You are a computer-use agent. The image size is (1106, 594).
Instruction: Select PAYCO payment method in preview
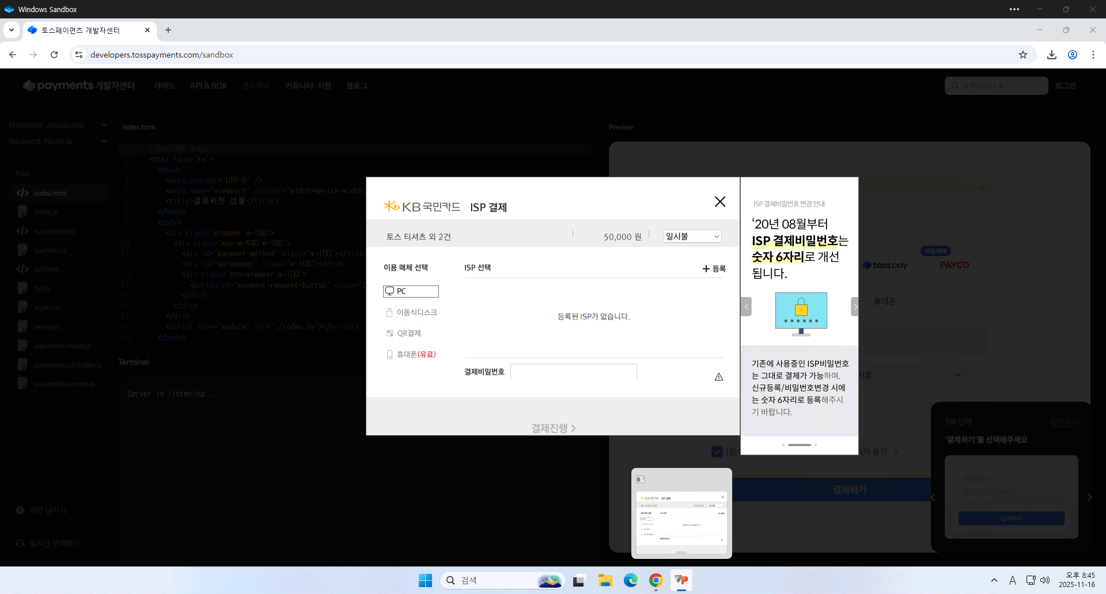click(955, 265)
